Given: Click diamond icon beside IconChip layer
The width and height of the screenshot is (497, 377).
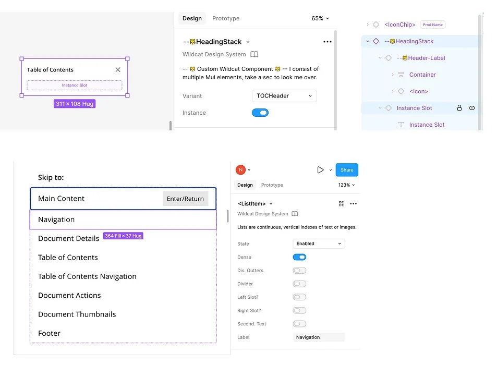Looking at the screenshot, I should 376,25.
